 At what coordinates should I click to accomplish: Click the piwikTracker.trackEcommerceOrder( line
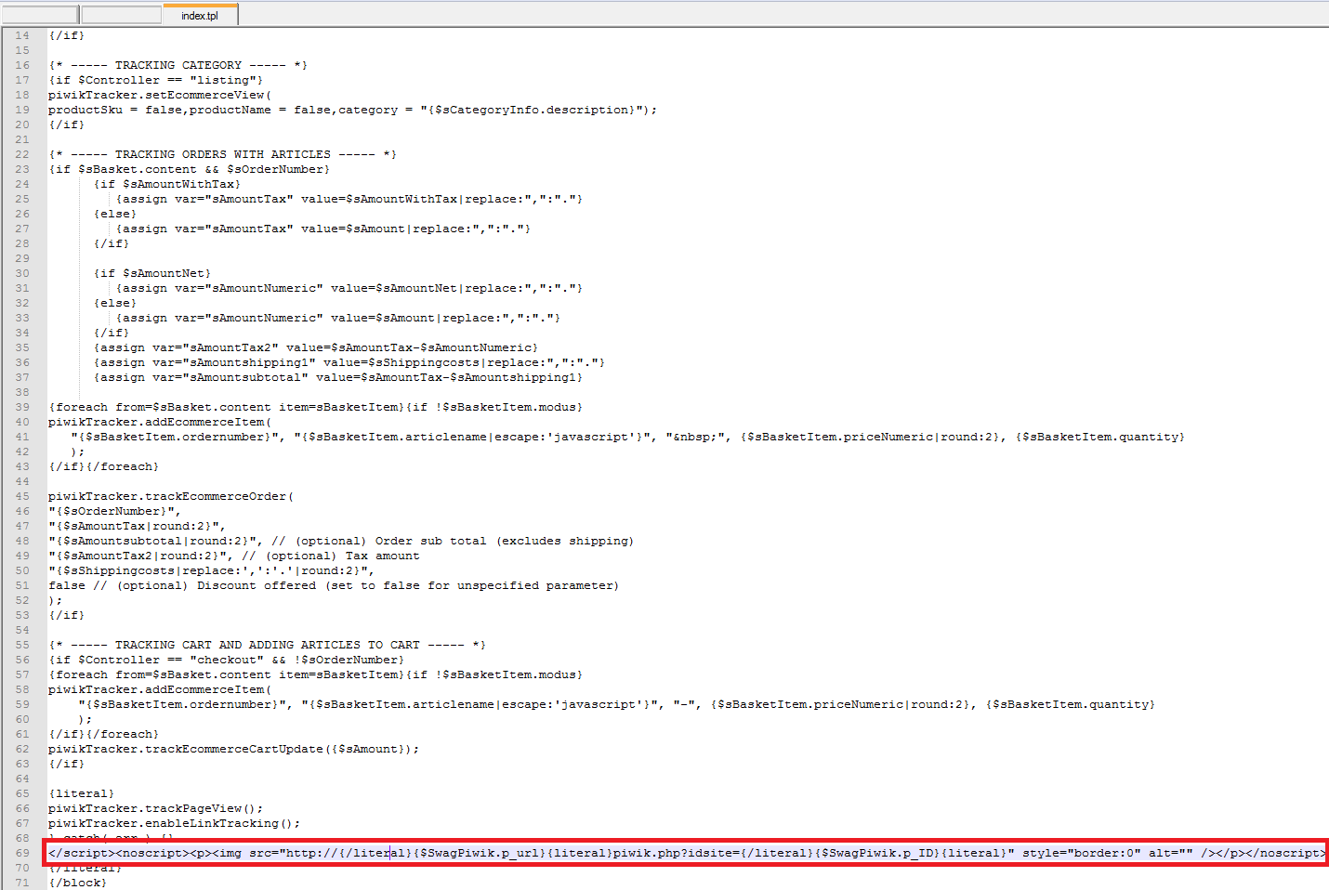(171, 496)
